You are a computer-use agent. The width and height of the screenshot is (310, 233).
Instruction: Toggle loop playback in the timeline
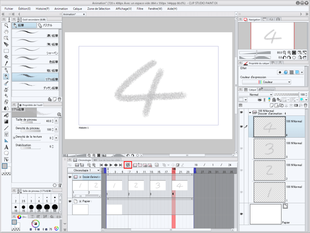point(128,165)
